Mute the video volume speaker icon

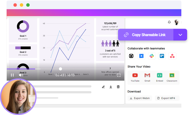coord(21,75)
